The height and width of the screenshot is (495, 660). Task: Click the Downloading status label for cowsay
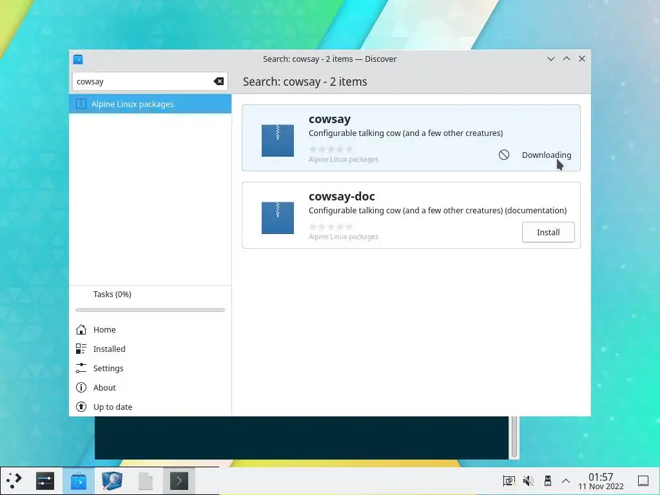click(x=547, y=155)
